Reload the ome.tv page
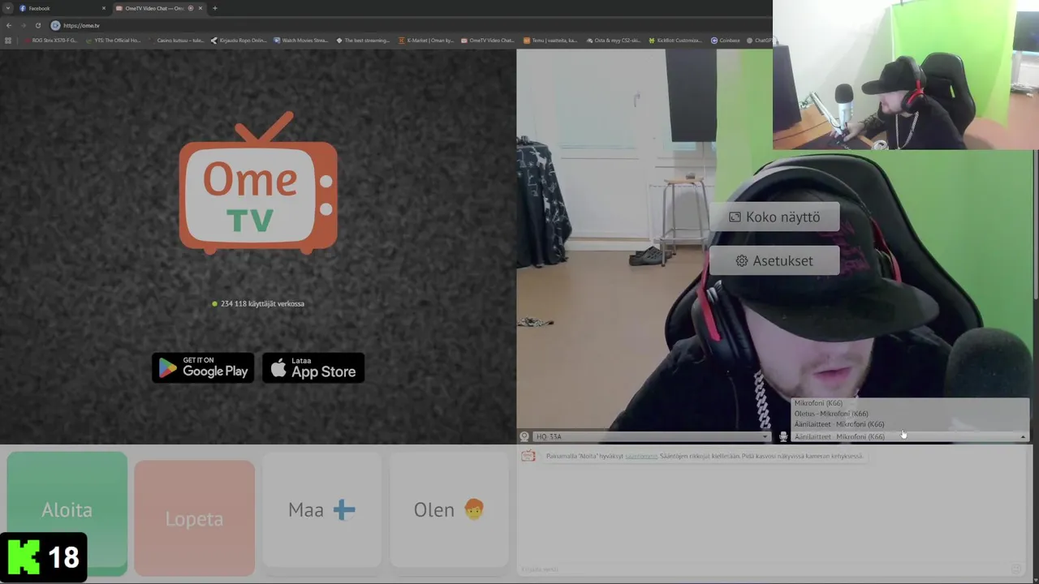Image resolution: width=1039 pixels, height=584 pixels. click(37, 25)
